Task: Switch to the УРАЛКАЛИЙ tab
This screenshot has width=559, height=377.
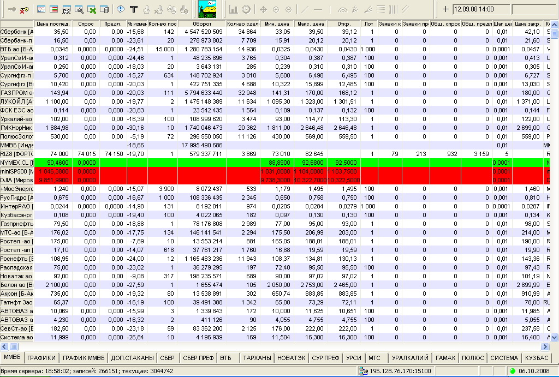Action: click(410, 358)
